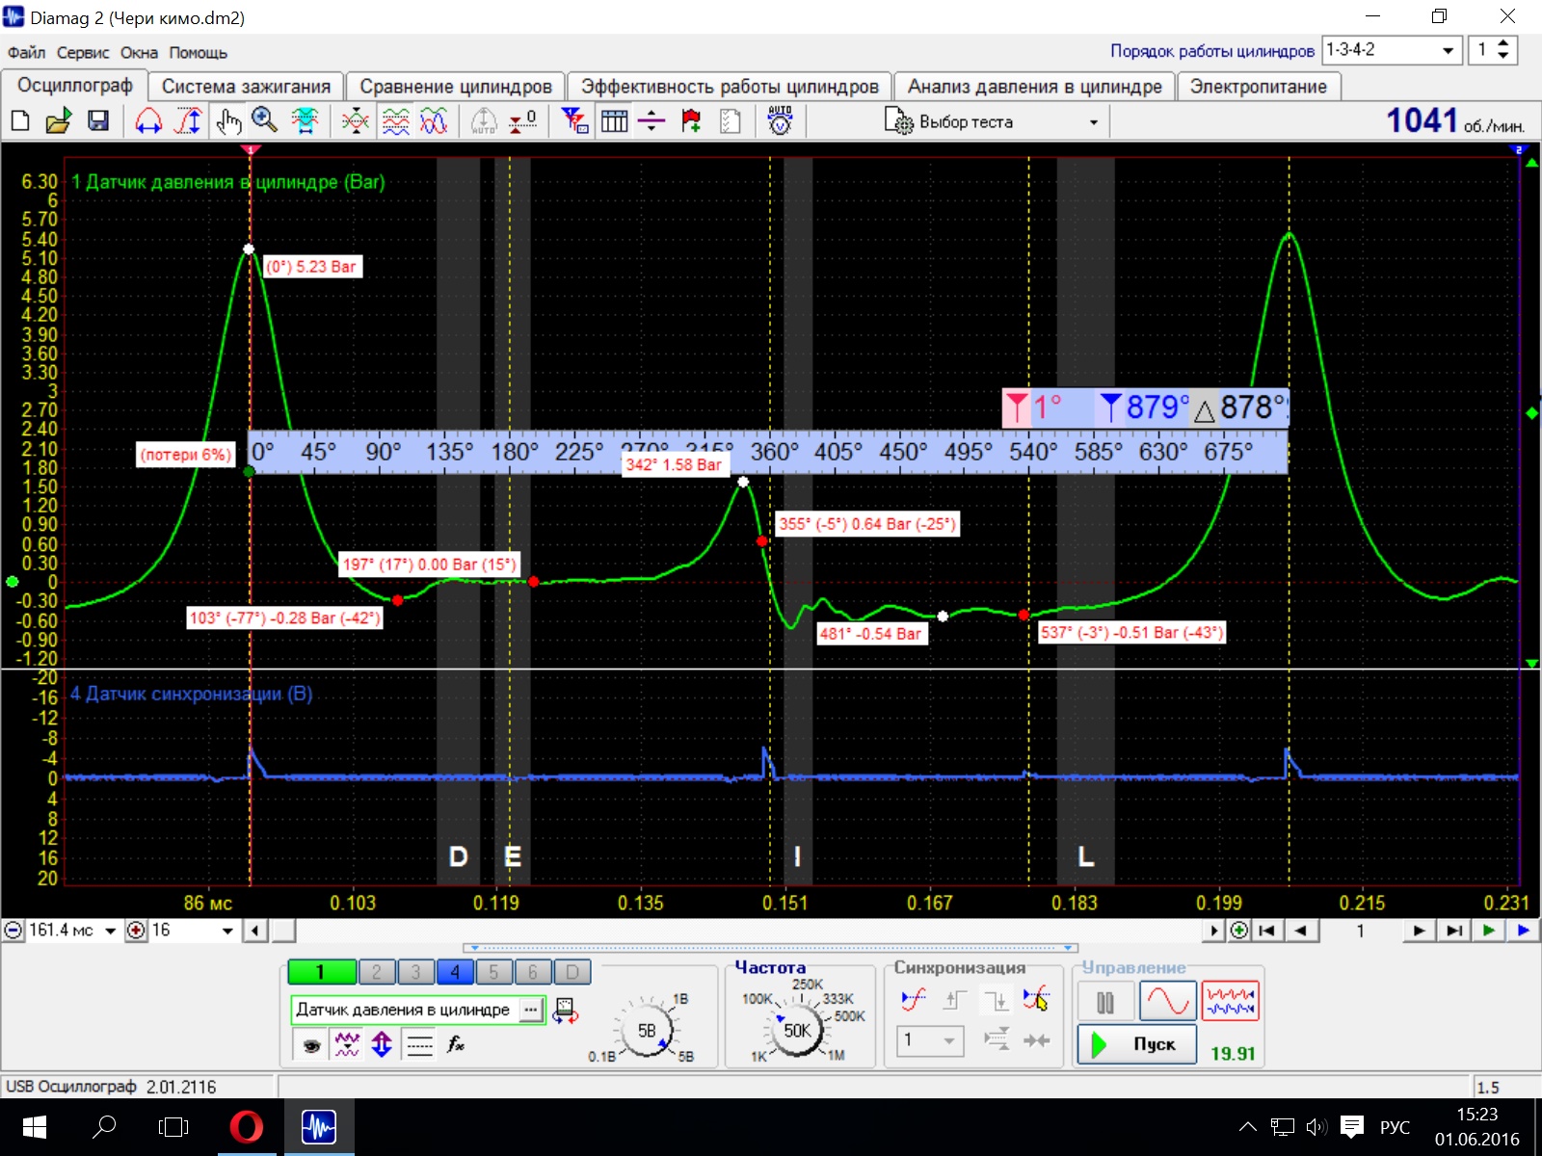Viewport: 1542px width, 1156px height.
Task: Click the horizontal scrollbar thumb
Action: pos(283,931)
